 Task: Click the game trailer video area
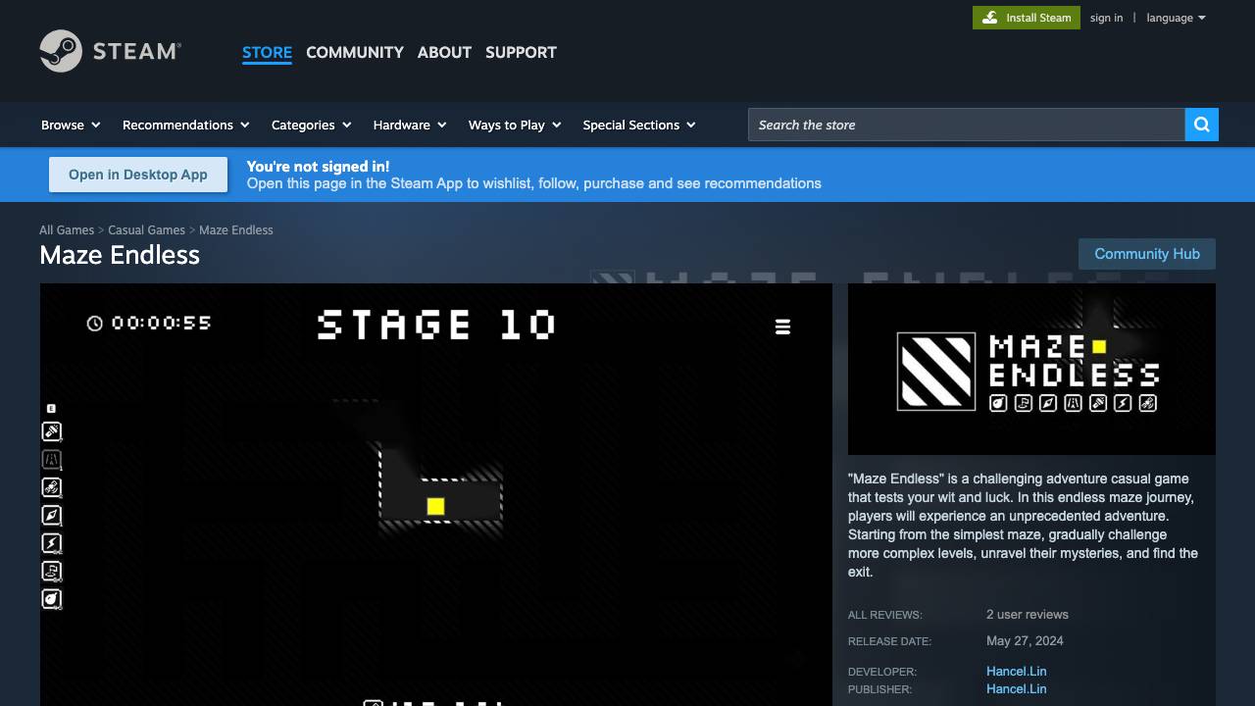436,494
